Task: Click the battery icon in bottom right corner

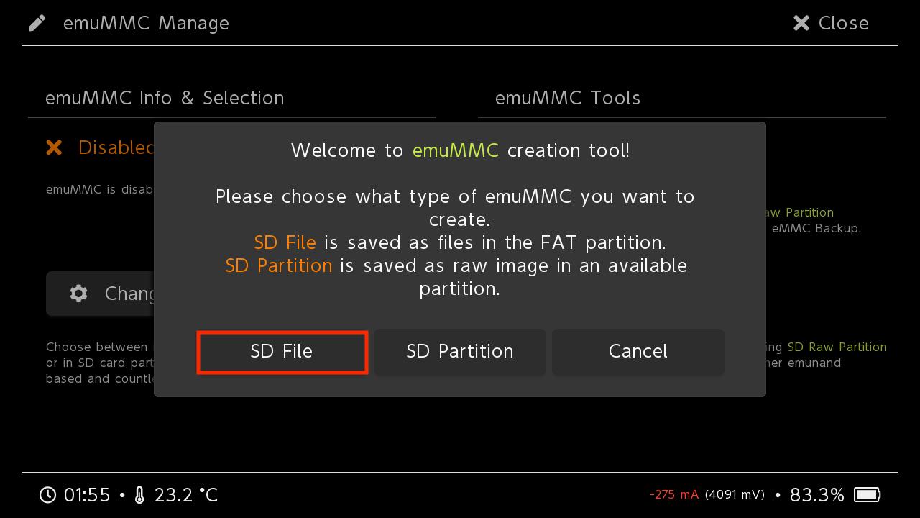Action: (866, 494)
